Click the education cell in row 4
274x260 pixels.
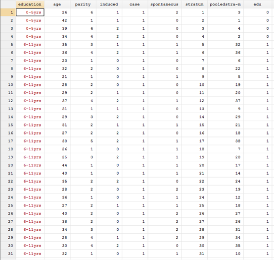30,36
